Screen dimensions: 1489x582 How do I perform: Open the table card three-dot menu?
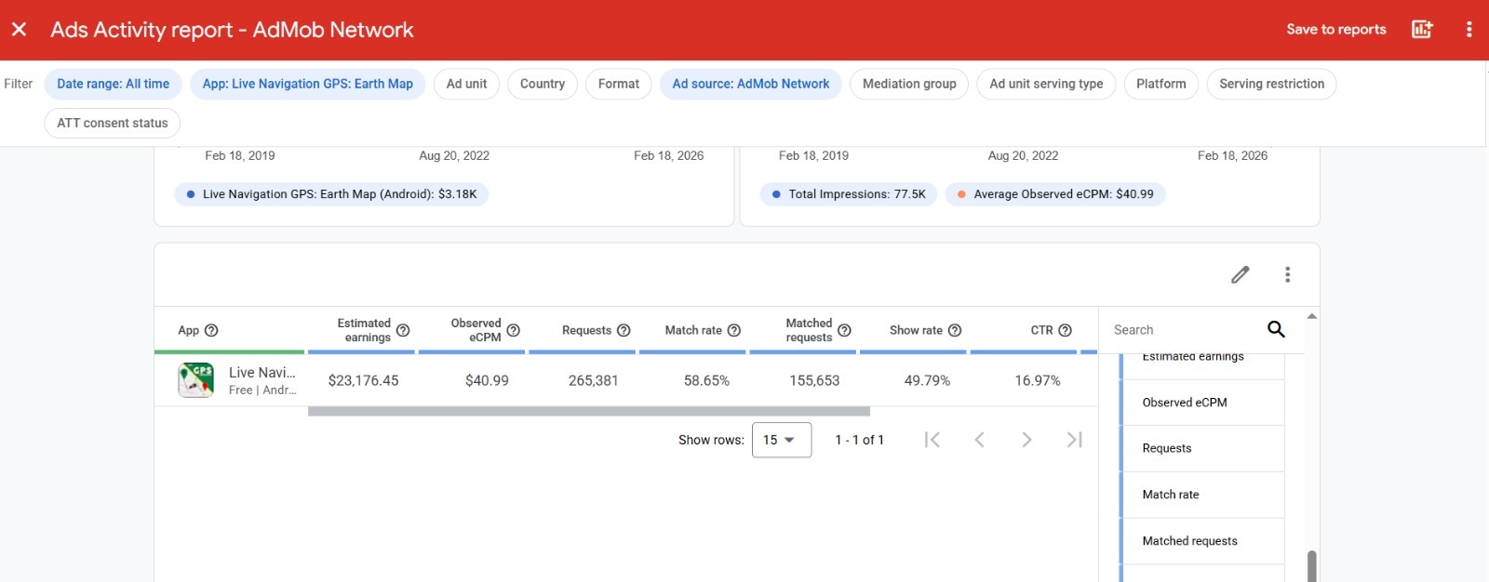pyautogui.click(x=1287, y=274)
